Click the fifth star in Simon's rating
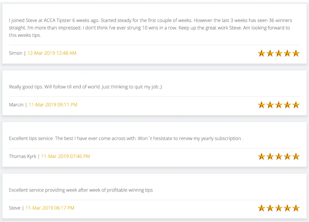 coord(296,53)
